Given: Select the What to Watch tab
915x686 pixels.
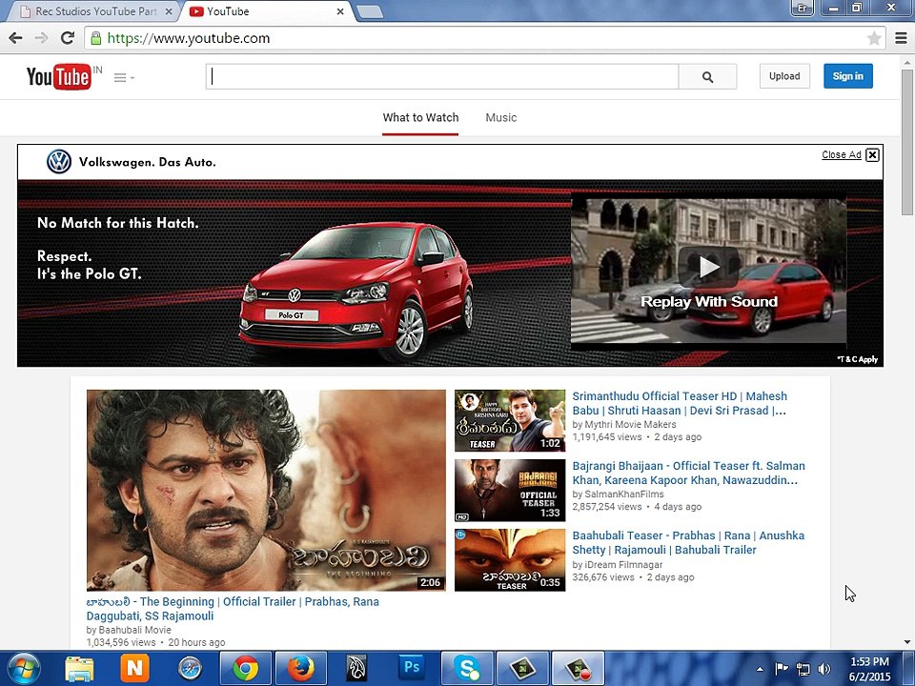Looking at the screenshot, I should [420, 118].
